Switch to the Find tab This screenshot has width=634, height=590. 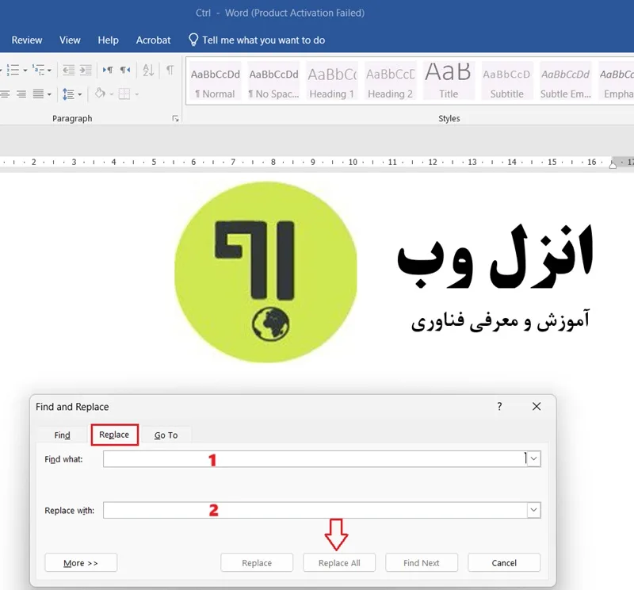[63, 435]
